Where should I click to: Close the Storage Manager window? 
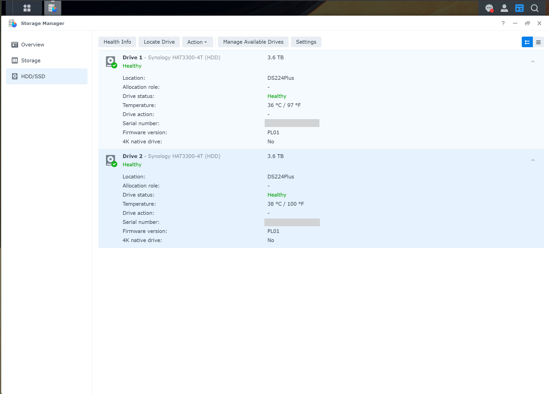pyautogui.click(x=539, y=23)
